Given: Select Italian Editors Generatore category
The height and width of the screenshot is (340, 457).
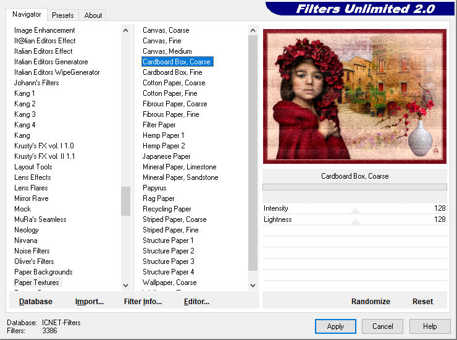Looking at the screenshot, I should pyautogui.click(x=51, y=62).
